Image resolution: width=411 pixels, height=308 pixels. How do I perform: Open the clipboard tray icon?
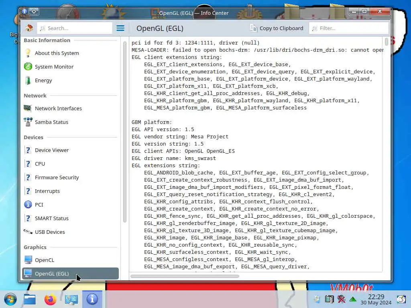tap(330, 299)
